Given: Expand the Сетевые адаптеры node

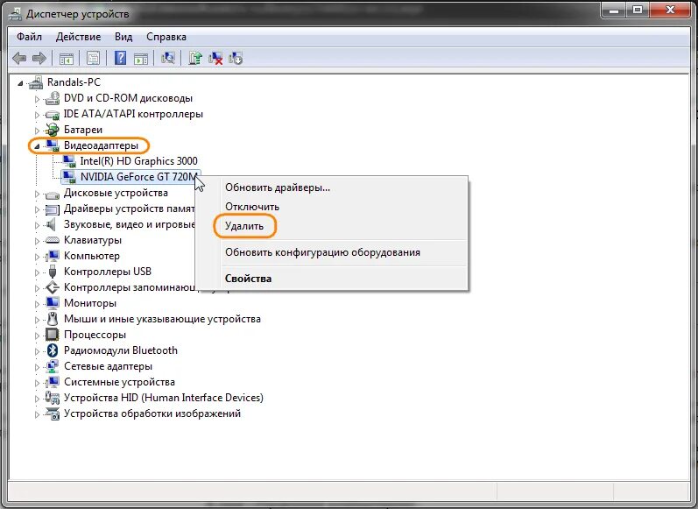Looking at the screenshot, I should pos(37,367).
